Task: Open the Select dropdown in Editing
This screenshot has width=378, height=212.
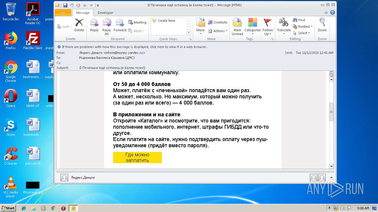Action: [302, 33]
